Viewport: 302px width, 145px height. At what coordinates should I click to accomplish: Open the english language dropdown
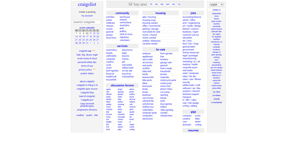tap(216, 5)
